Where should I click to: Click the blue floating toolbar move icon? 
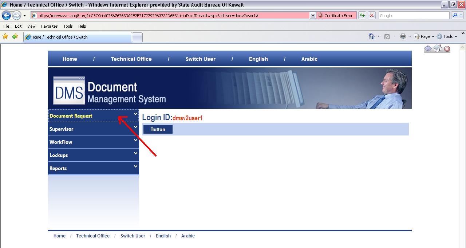click(x=428, y=48)
